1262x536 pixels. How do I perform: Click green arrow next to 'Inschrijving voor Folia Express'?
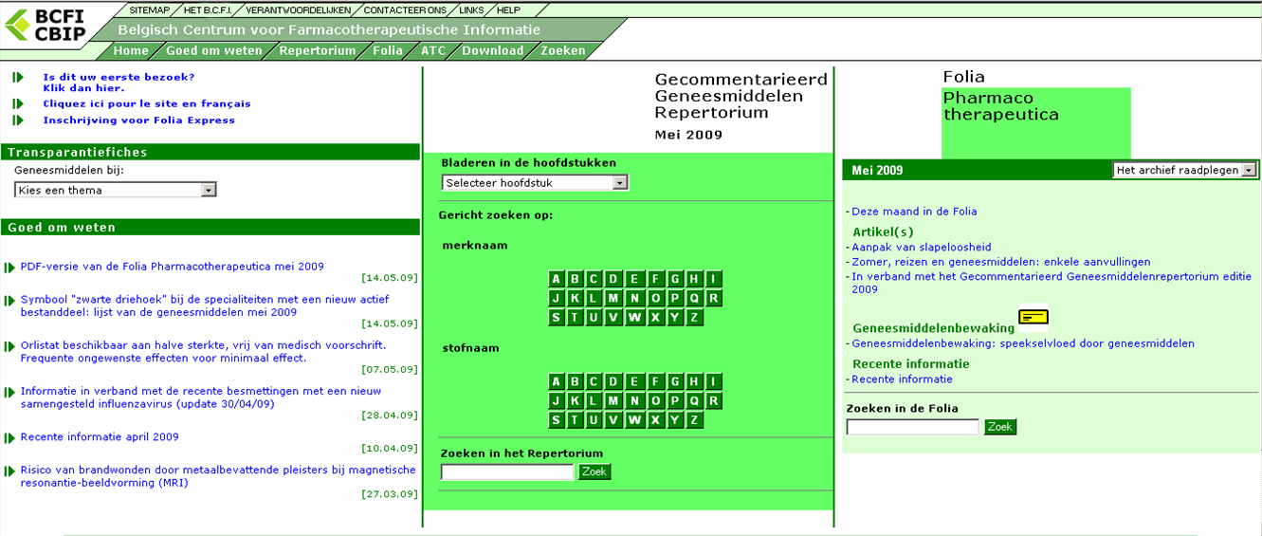pyautogui.click(x=19, y=120)
